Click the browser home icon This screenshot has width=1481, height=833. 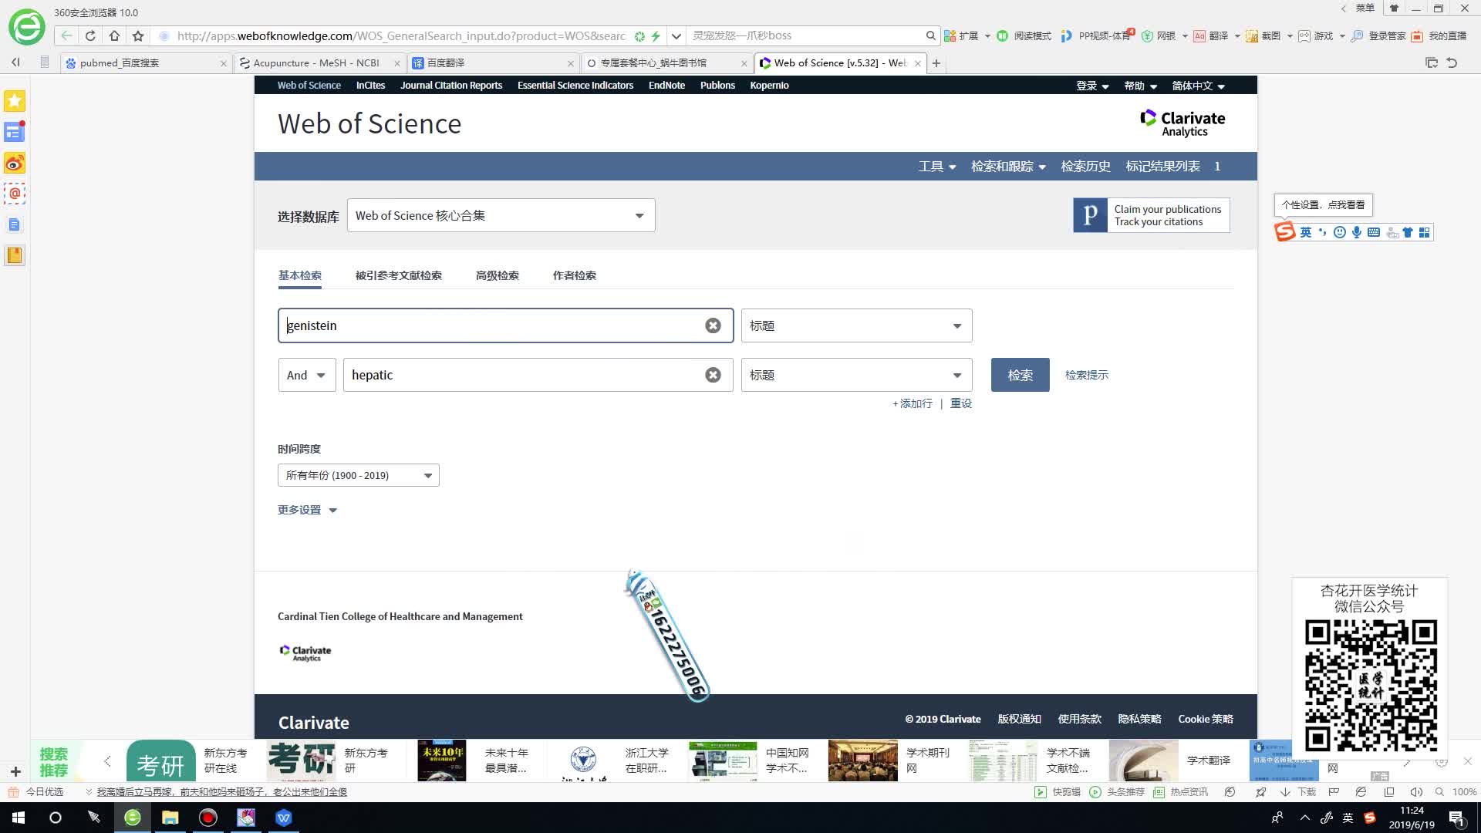(x=114, y=35)
